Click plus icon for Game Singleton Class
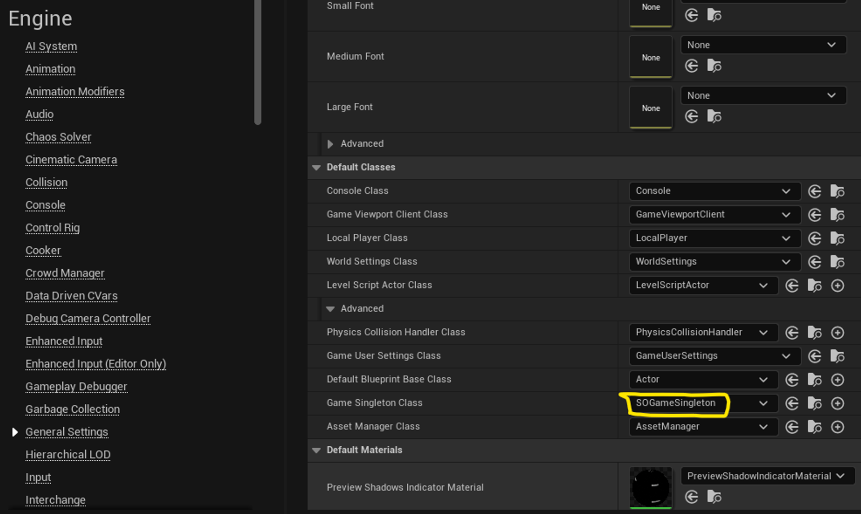Viewport: 861px width, 514px height. click(x=837, y=403)
